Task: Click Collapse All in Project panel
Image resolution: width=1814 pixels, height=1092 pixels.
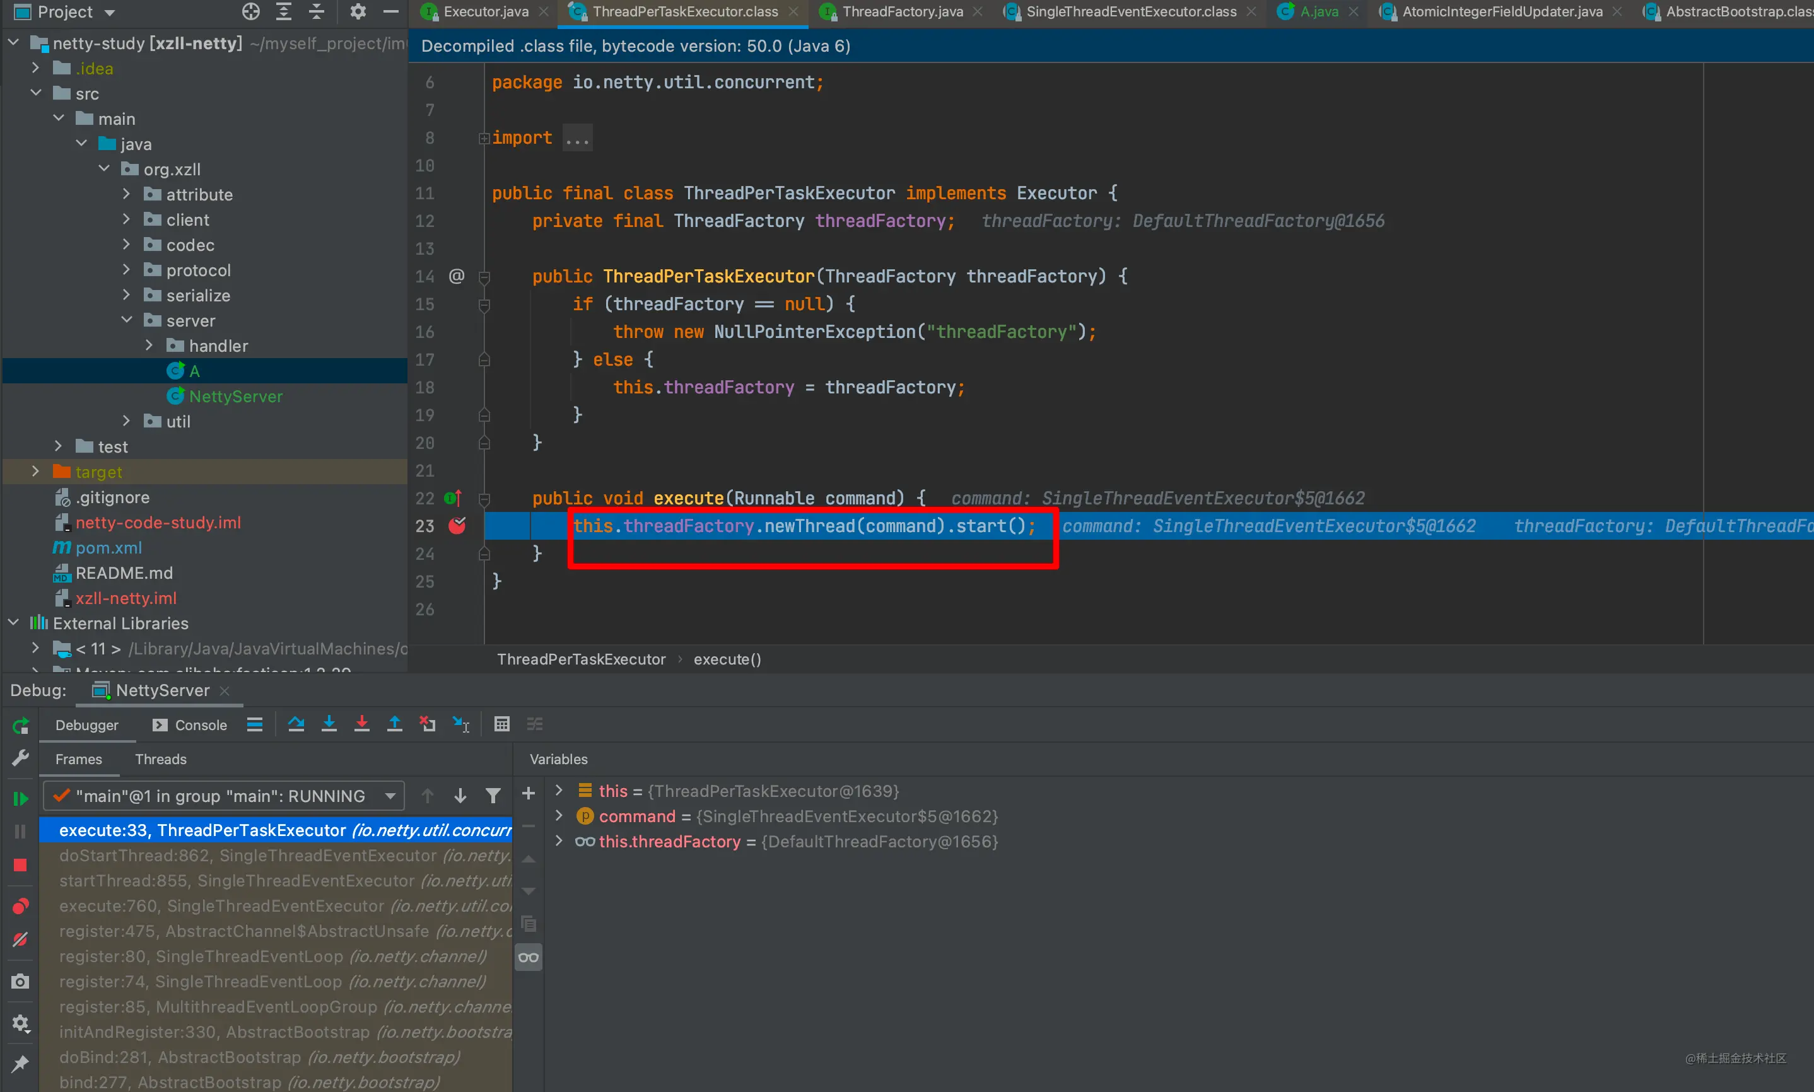Action: click(317, 11)
